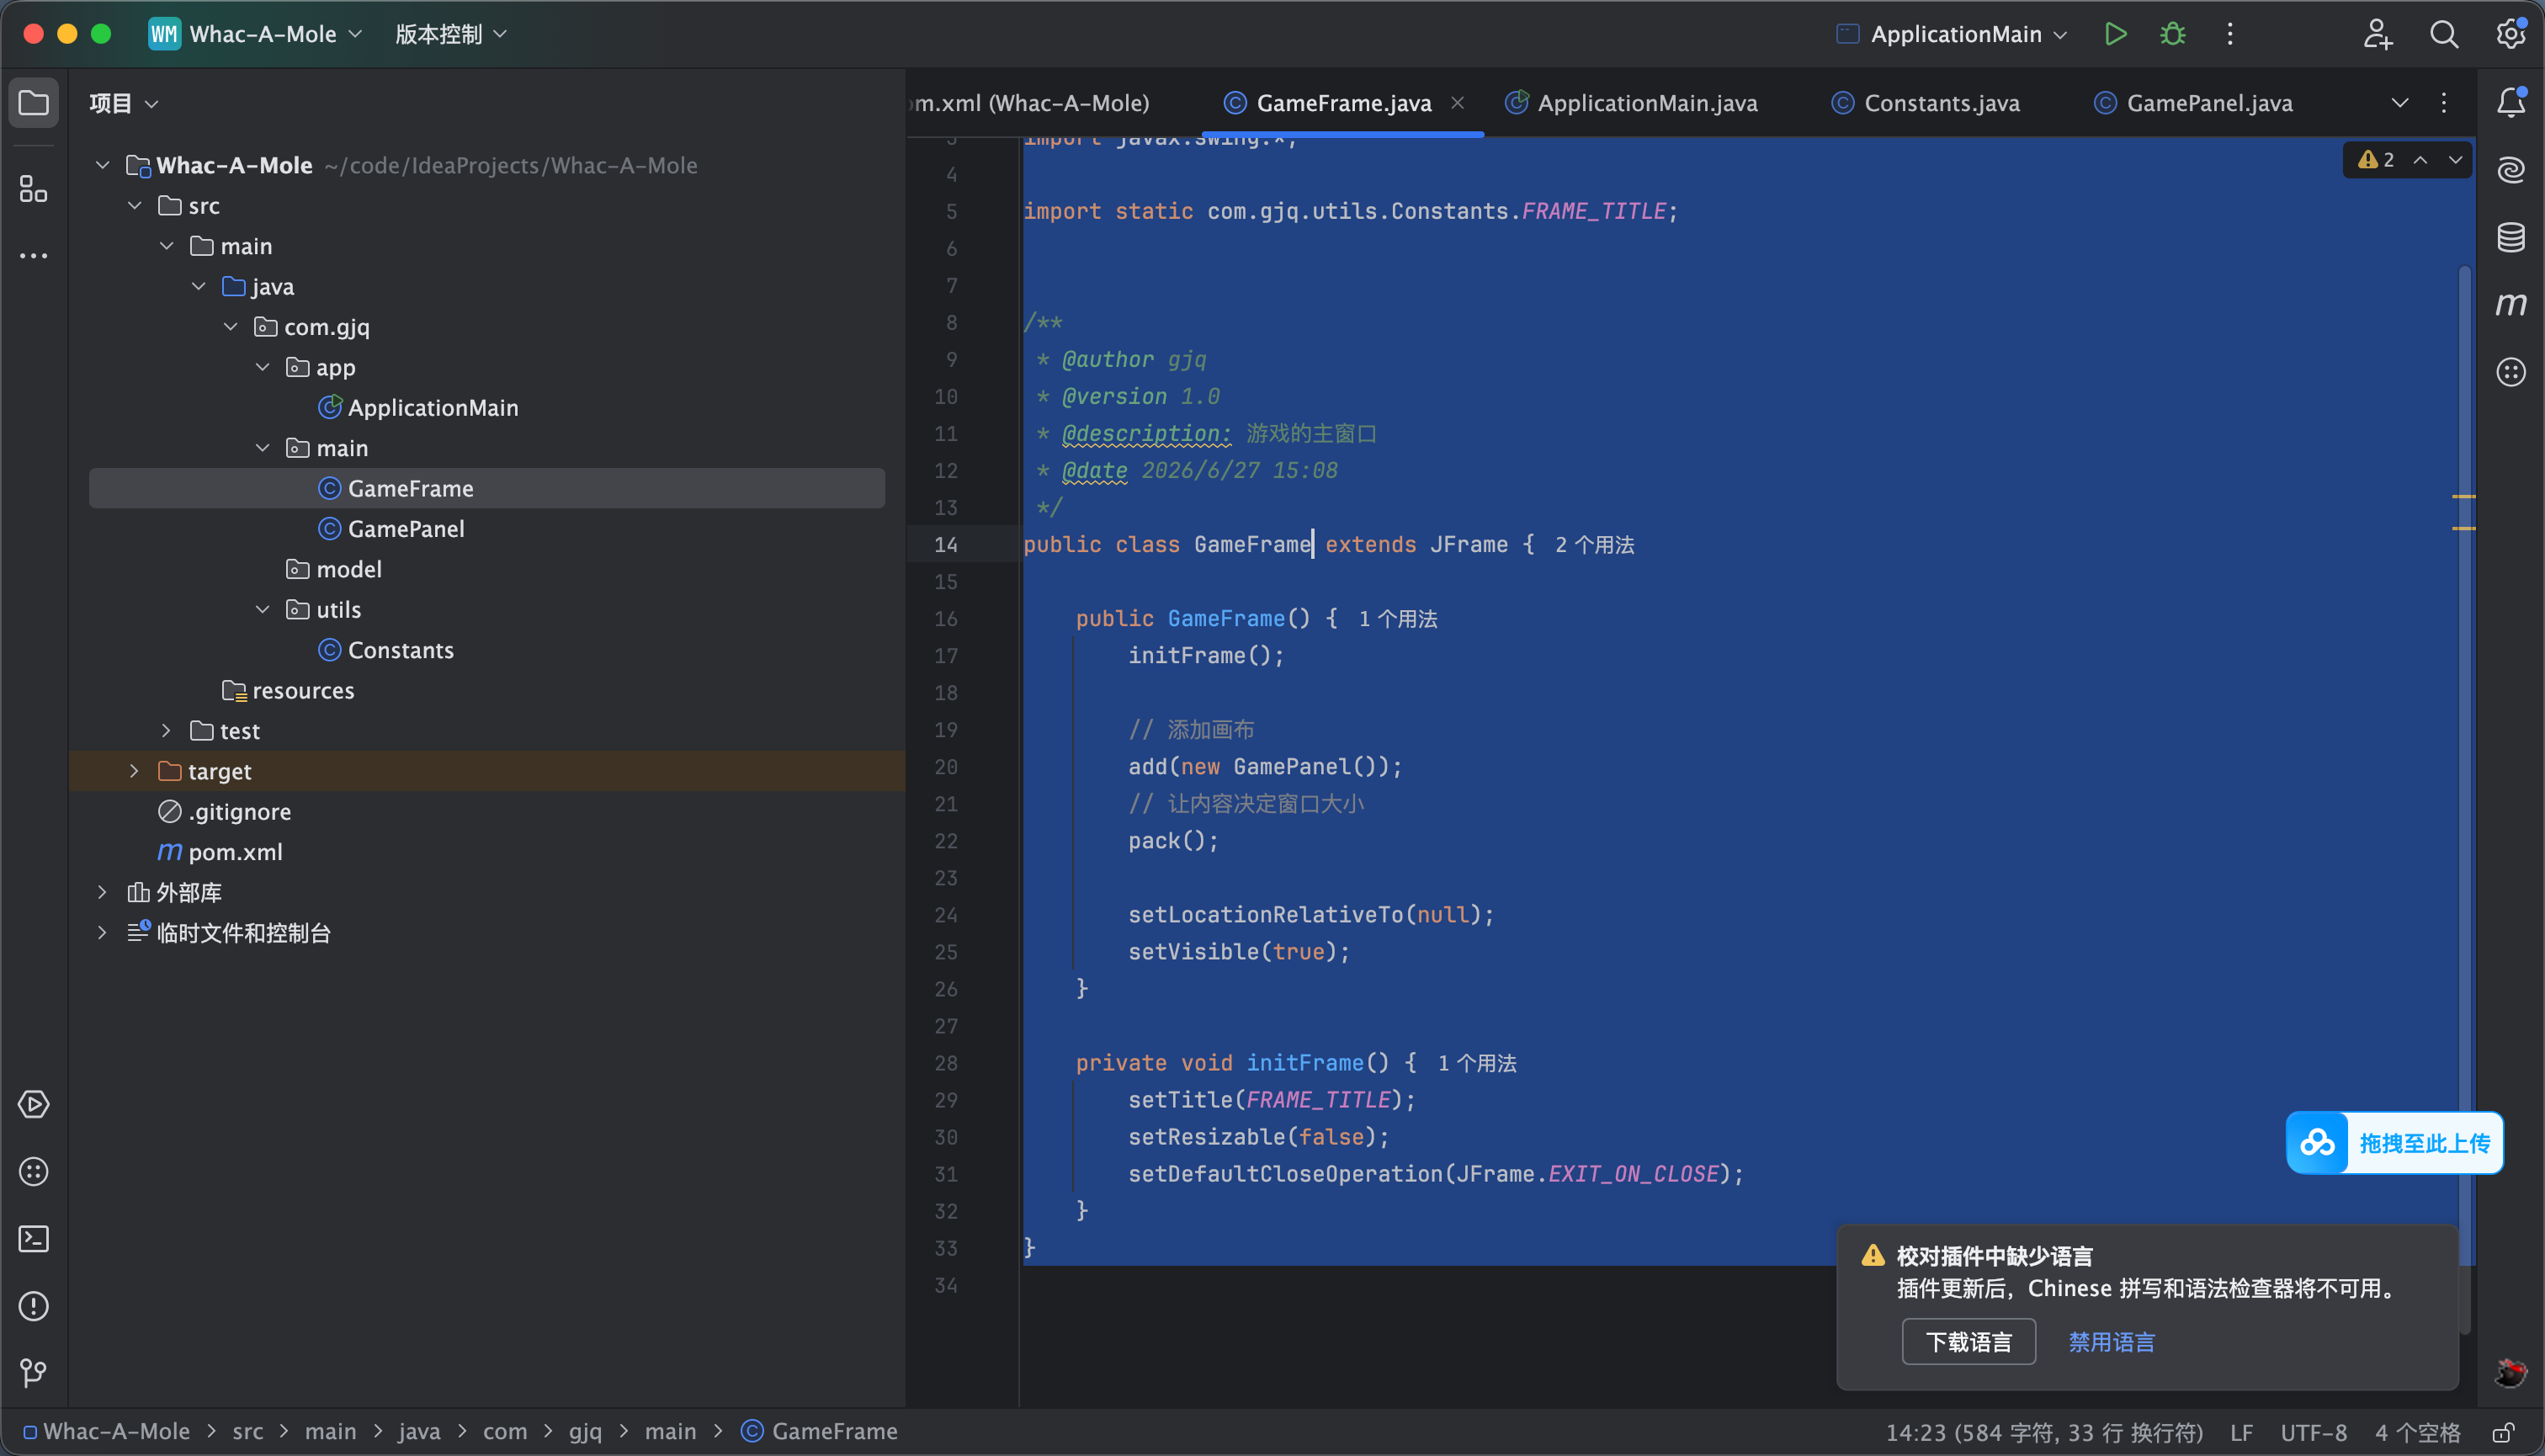Select Constants class in project tree
Image resolution: width=2545 pixels, height=1456 pixels.
pos(400,650)
